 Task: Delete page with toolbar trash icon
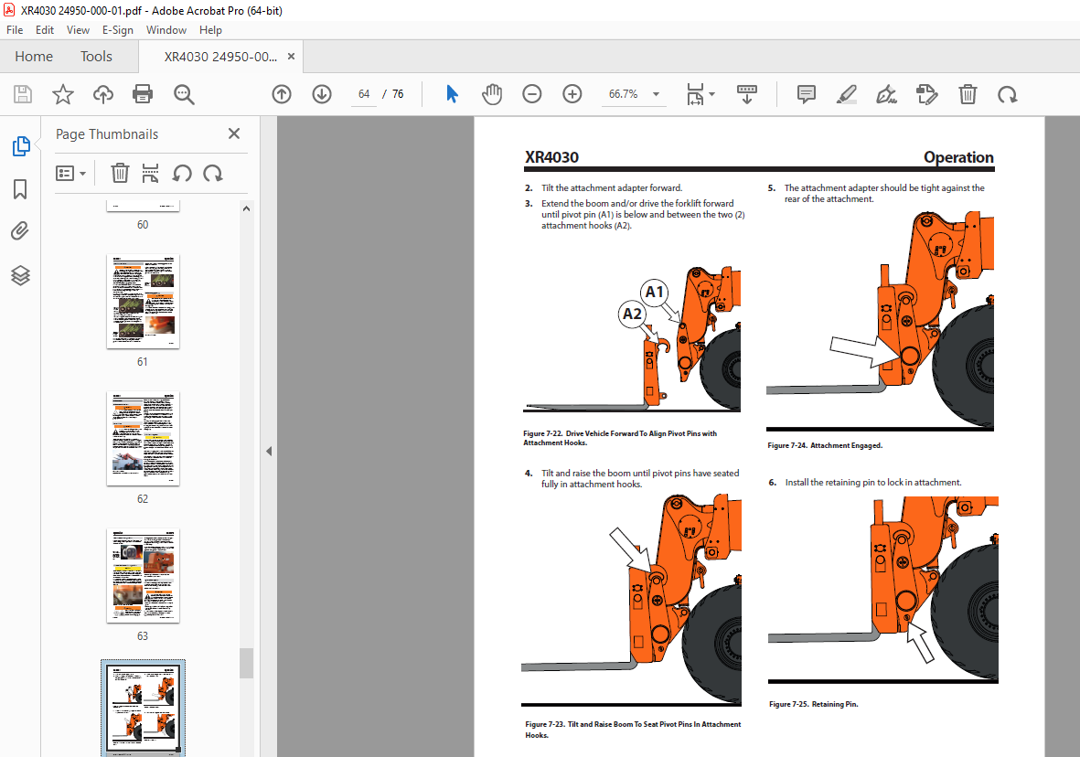tap(968, 94)
